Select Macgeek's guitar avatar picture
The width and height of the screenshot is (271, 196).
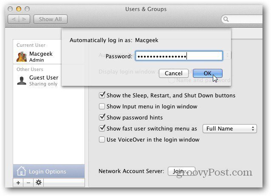22,57
